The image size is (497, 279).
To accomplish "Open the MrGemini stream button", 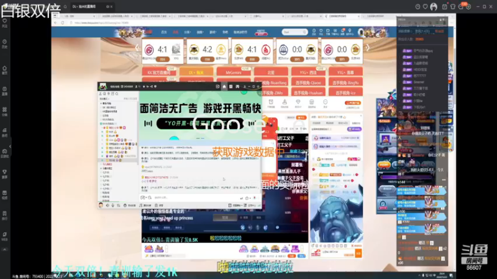I will (x=234, y=72).
